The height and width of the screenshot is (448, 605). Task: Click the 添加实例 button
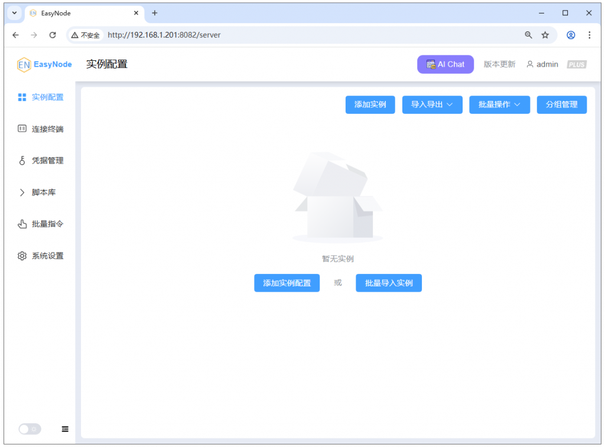point(370,104)
